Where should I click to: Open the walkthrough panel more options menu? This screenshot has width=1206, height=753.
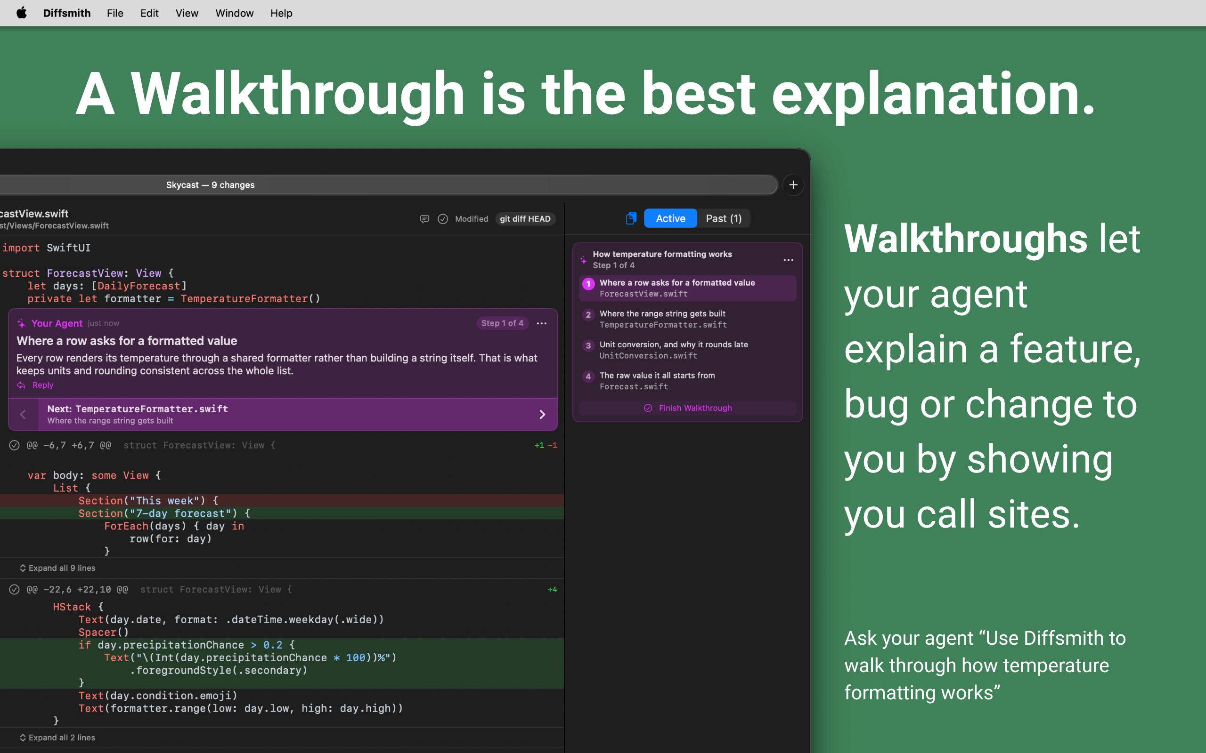click(788, 260)
